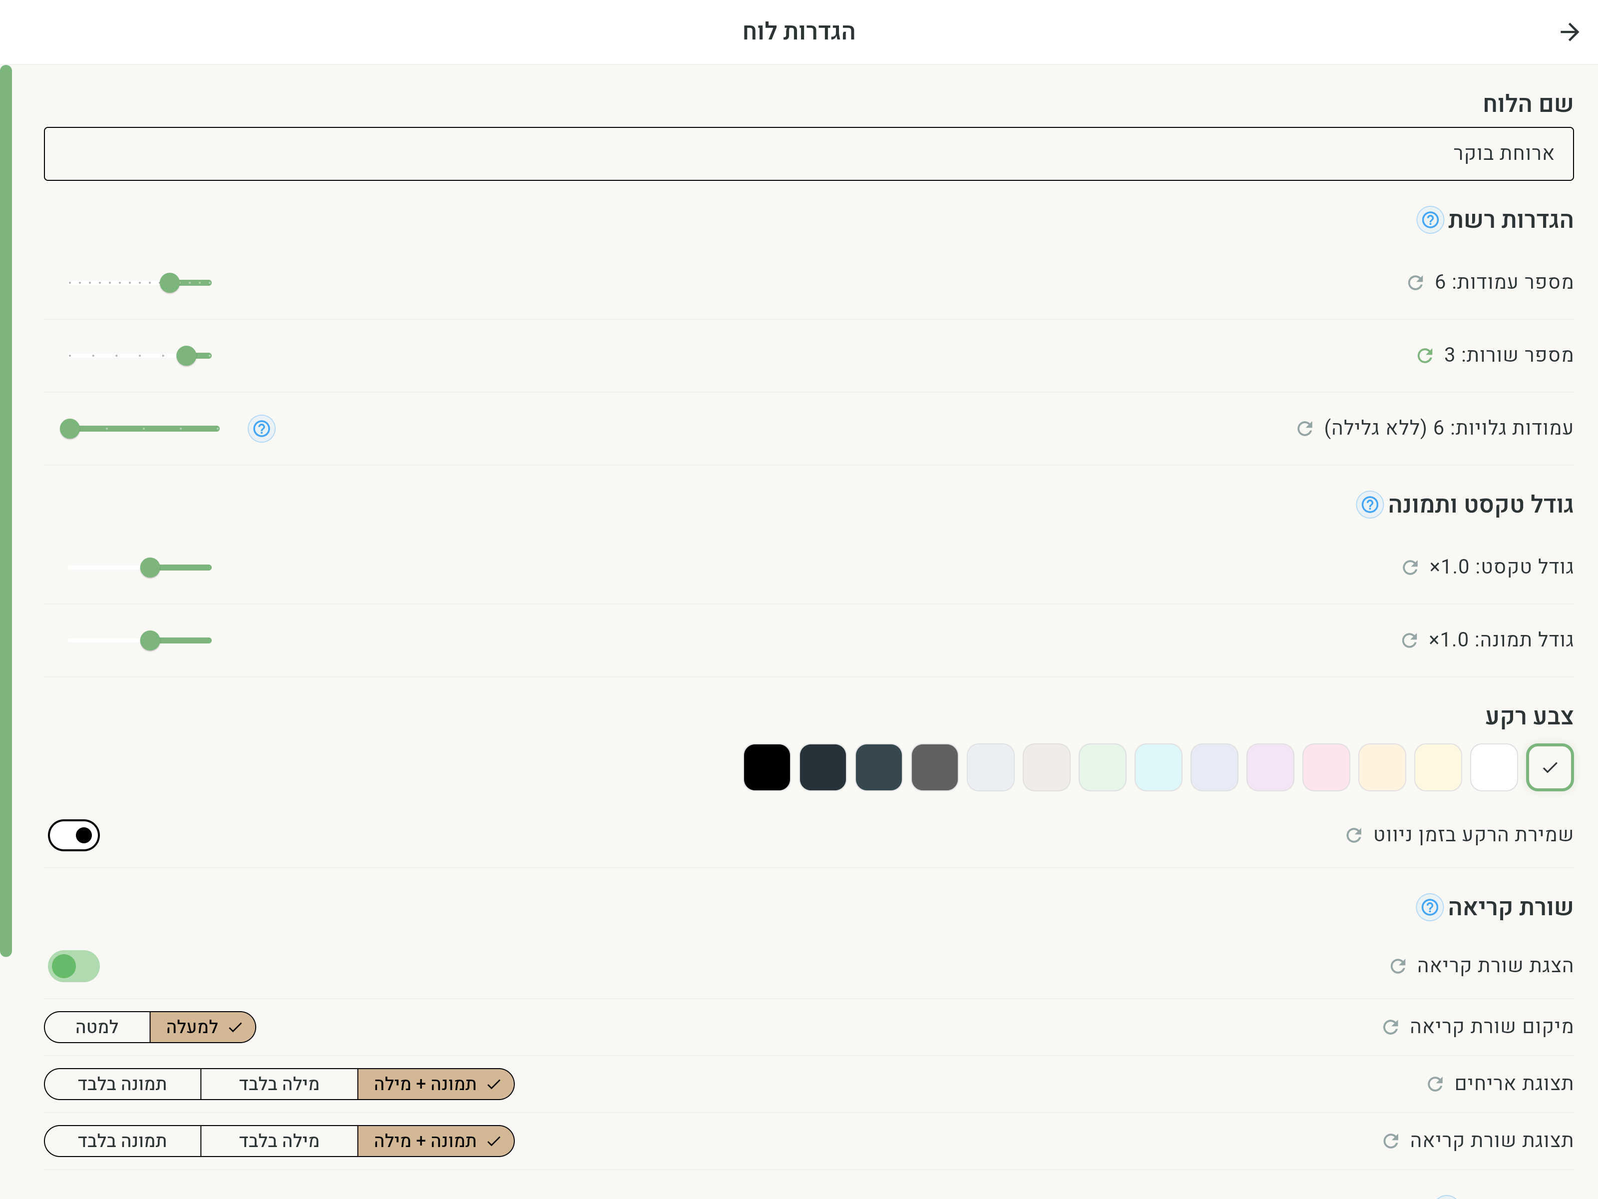Reset the גודל תמונה value

coord(1409,640)
